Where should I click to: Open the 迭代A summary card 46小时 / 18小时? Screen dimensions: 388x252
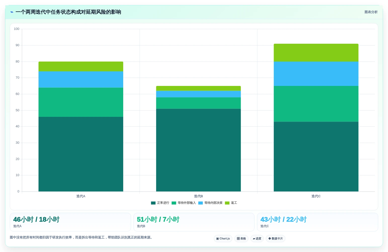(x=70, y=222)
